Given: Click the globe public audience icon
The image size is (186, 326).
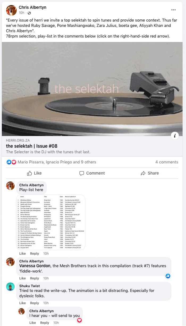Looking at the screenshot, I should pos(29,13).
